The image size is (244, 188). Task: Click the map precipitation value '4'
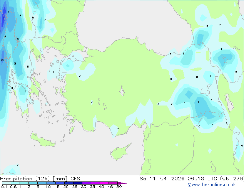(198, 102)
